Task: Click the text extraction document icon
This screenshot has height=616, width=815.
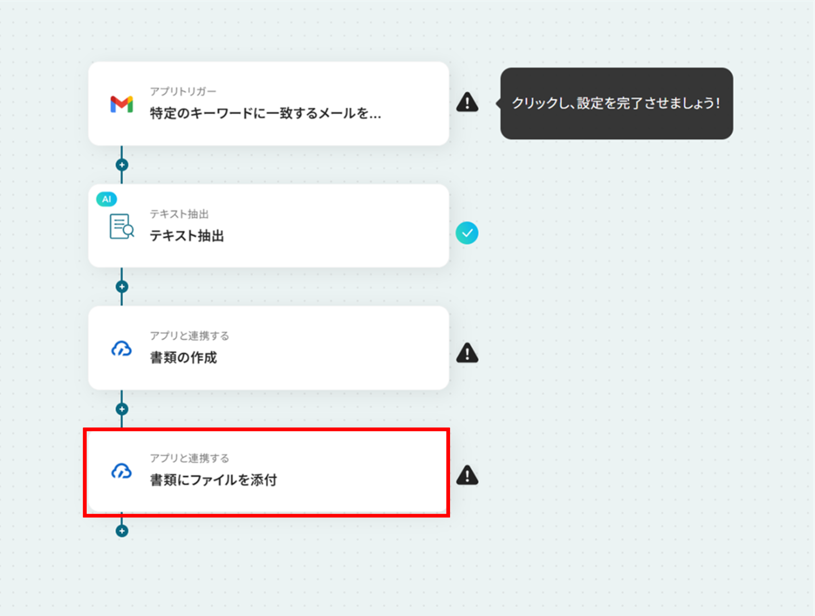Action: pos(121,226)
